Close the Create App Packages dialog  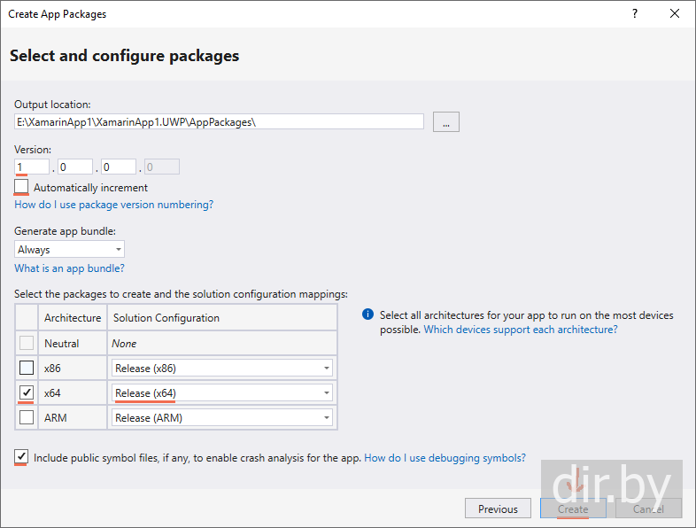674,14
